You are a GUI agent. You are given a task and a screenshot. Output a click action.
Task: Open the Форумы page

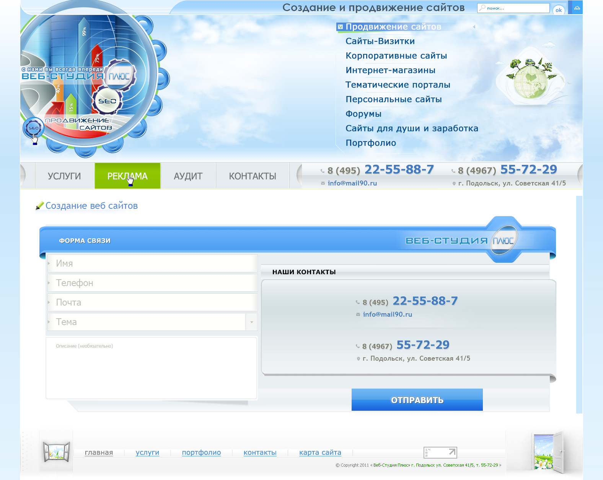(363, 114)
